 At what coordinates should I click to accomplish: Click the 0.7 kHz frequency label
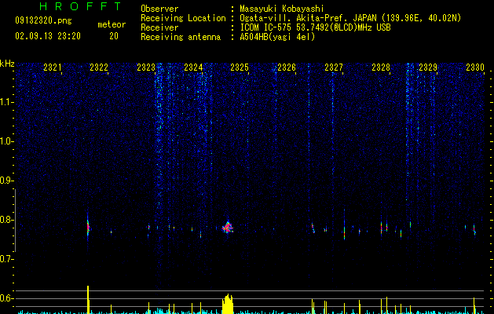pyautogui.click(x=6, y=259)
